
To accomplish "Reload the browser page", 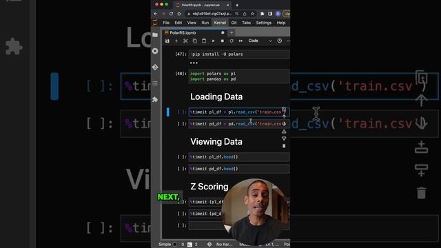I will [171, 14].
